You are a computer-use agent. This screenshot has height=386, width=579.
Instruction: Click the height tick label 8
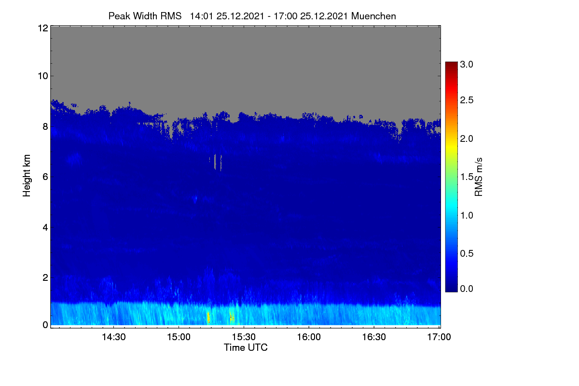pyautogui.click(x=45, y=126)
